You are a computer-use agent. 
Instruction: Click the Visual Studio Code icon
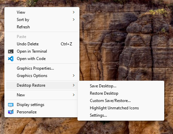coord(11,59)
